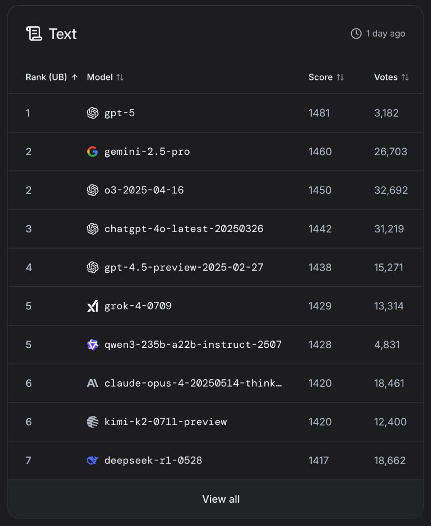Click score 1460 in the gemini-2.5-pro row

[320, 152]
